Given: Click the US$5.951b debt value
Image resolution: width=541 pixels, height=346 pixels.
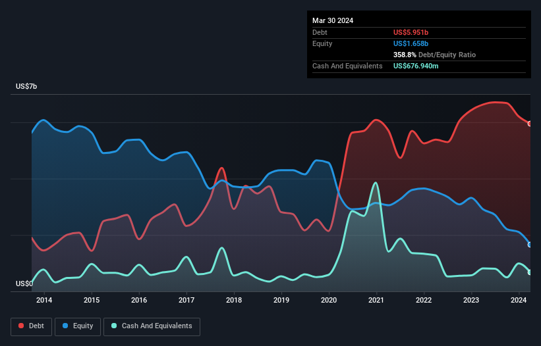Looking at the screenshot, I should [x=411, y=32].
